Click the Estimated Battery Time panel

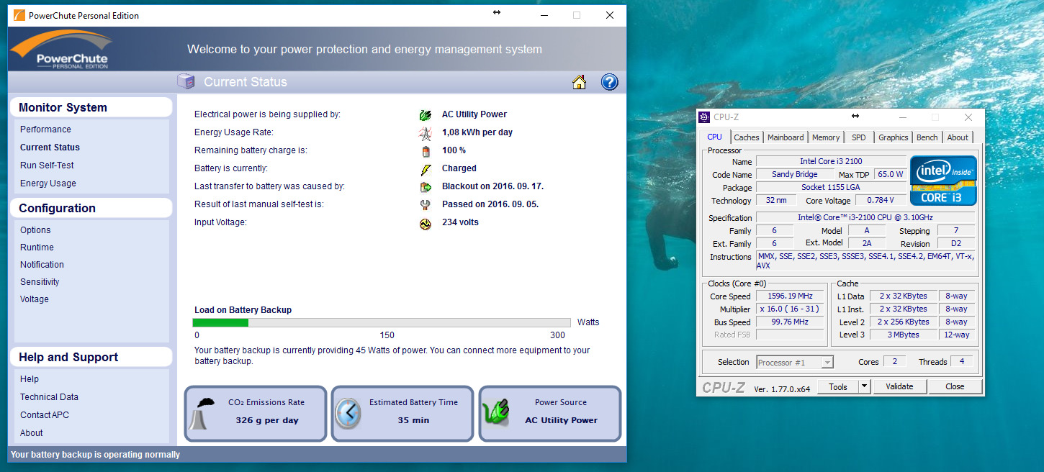click(x=403, y=414)
